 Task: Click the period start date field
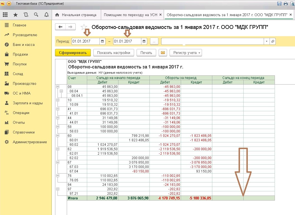85,41
